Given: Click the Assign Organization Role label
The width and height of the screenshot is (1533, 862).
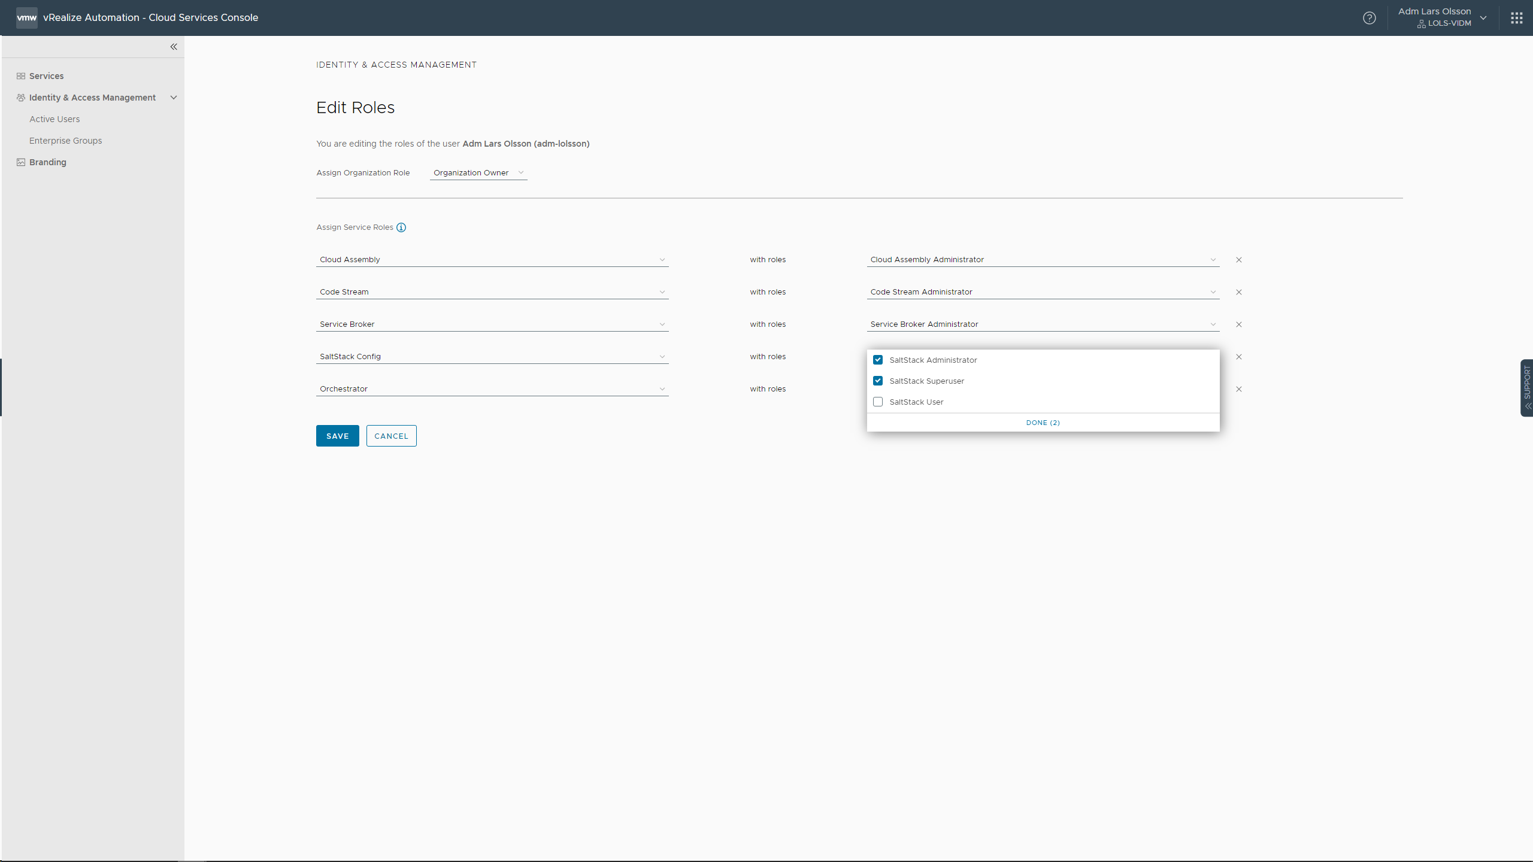Looking at the screenshot, I should (x=363, y=173).
